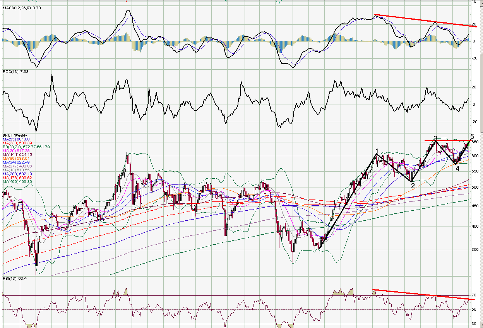Click the 0 label on MACD axis

(473, 41)
